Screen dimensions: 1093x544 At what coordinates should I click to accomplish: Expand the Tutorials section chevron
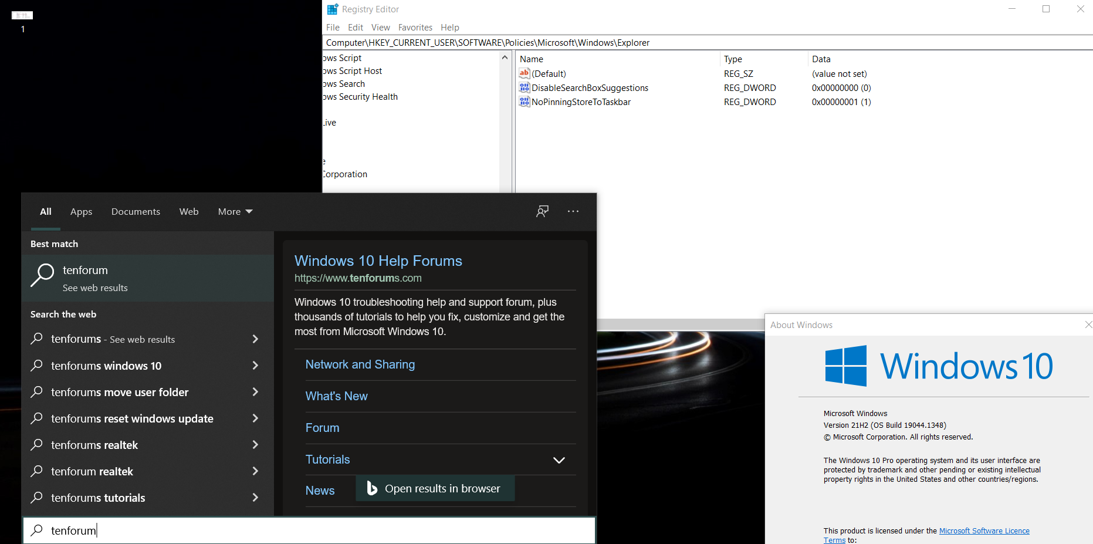[559, 460]
